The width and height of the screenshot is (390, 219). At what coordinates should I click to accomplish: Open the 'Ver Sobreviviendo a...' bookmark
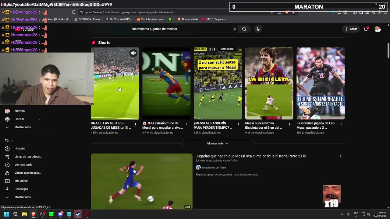pos(151,19)
